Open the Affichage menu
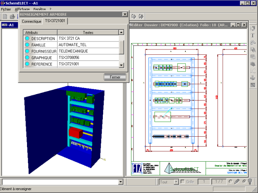This screenshot has width=258, height=193. 22,9
